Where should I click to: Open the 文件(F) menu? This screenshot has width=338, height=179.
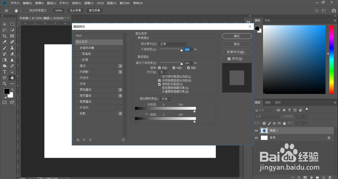[x=15, y=3]
